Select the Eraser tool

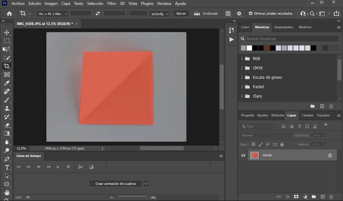(x=7, y=125)
